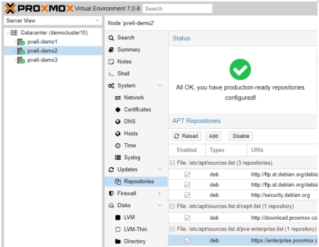Toggle the security.debian.org repository checkbox
The width and height of the screenshot is (319, 247).
(187, 195)
